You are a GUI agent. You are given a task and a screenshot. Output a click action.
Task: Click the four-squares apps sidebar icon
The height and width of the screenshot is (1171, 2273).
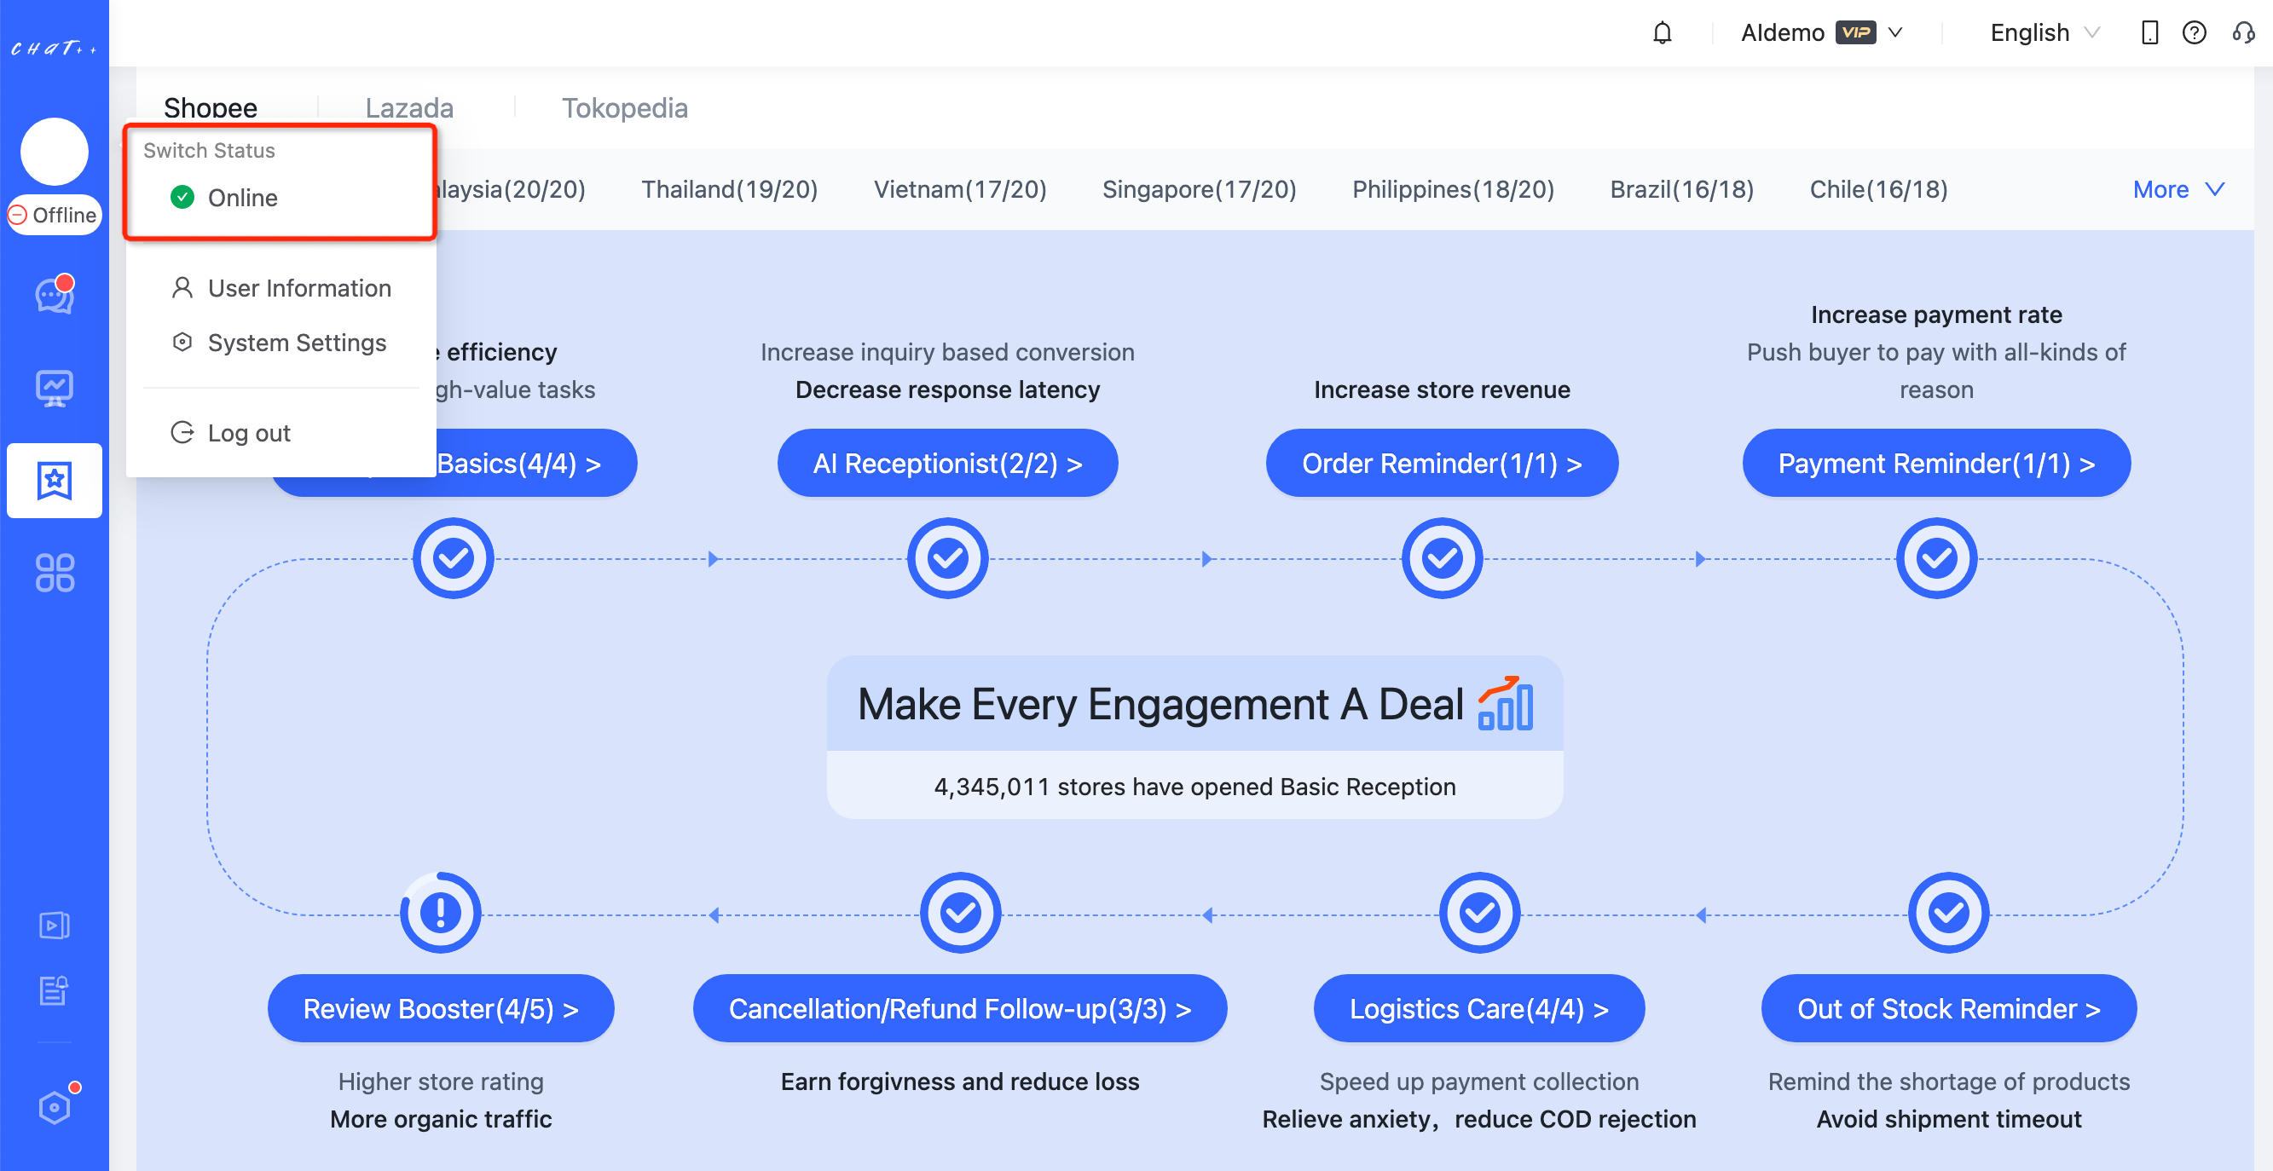coord(54,572)
